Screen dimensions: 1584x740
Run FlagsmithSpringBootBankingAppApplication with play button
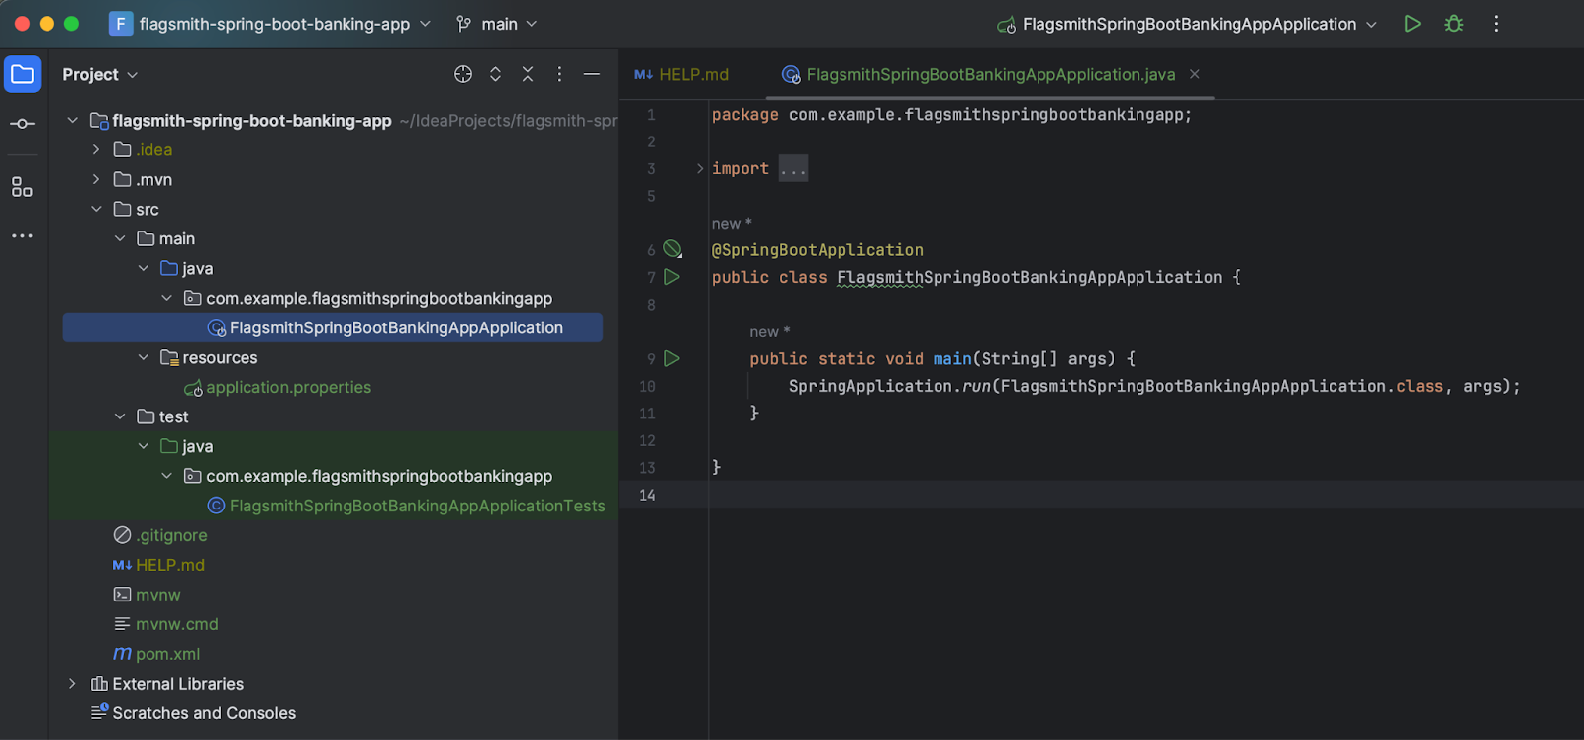pyautogui.click(x=1413, y=24)
